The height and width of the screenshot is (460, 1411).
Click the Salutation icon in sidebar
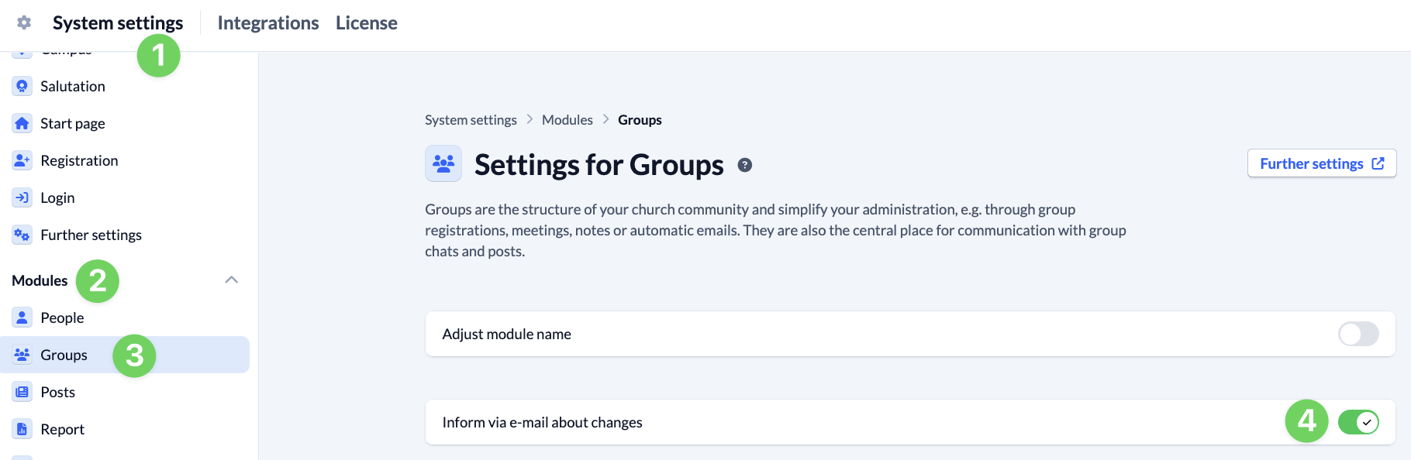[22, 86]
